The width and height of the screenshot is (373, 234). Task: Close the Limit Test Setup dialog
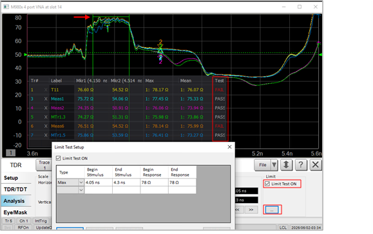pos(229,147)
